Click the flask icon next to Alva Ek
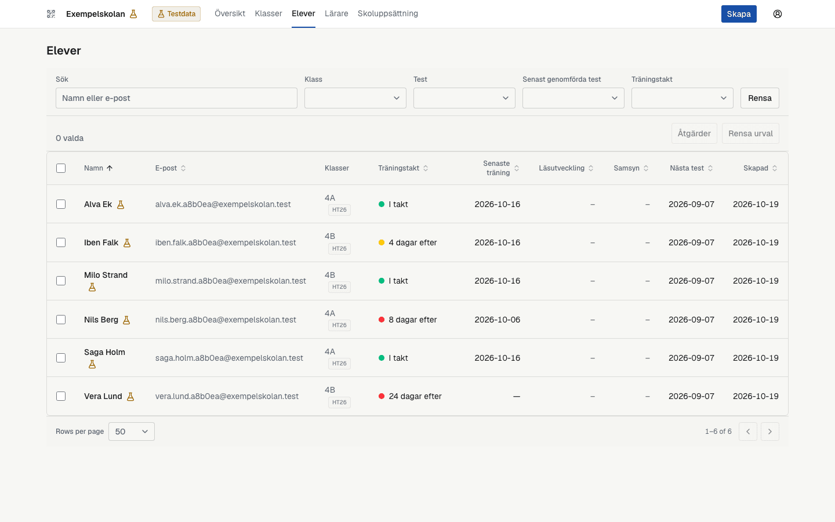Image resolution: width=835 pixels, height=522 pixels. point(121,205)
